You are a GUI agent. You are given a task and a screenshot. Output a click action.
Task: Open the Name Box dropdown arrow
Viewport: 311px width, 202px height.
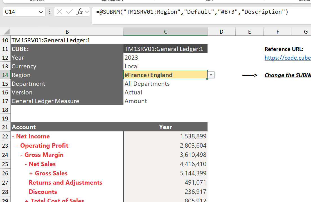pos(41,12)
